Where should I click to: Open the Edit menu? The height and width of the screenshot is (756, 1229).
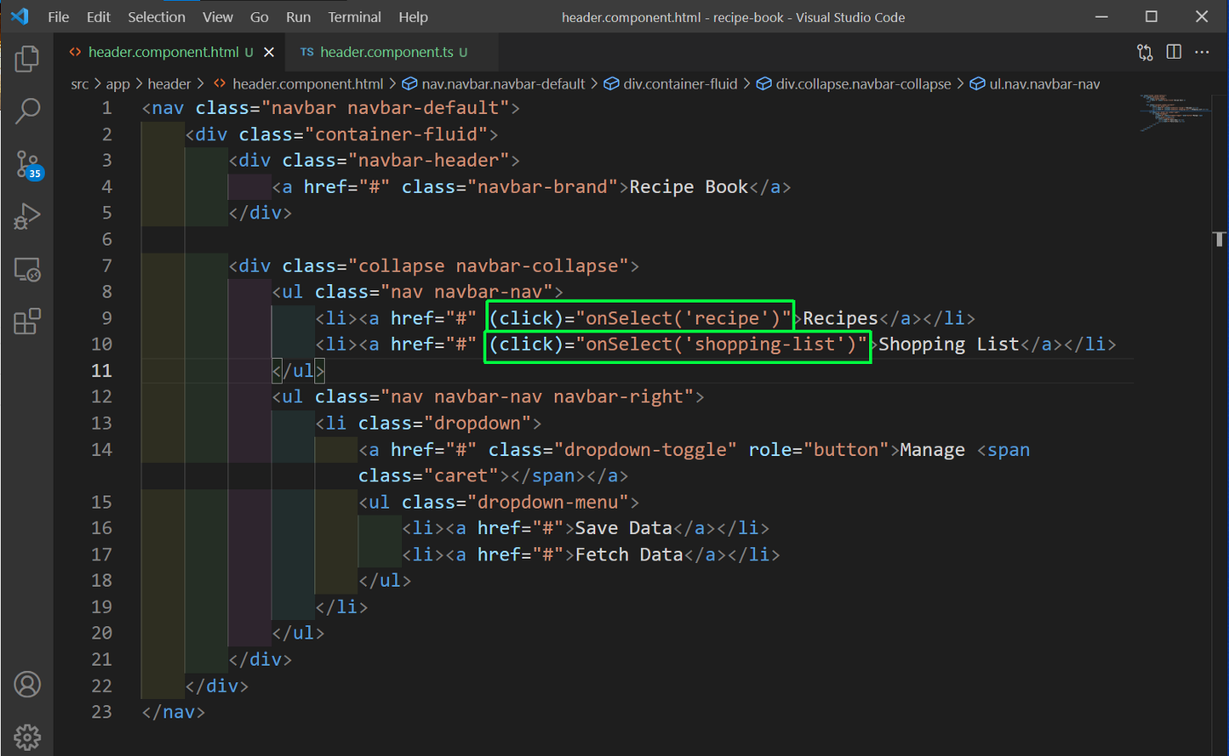(99, 17)
